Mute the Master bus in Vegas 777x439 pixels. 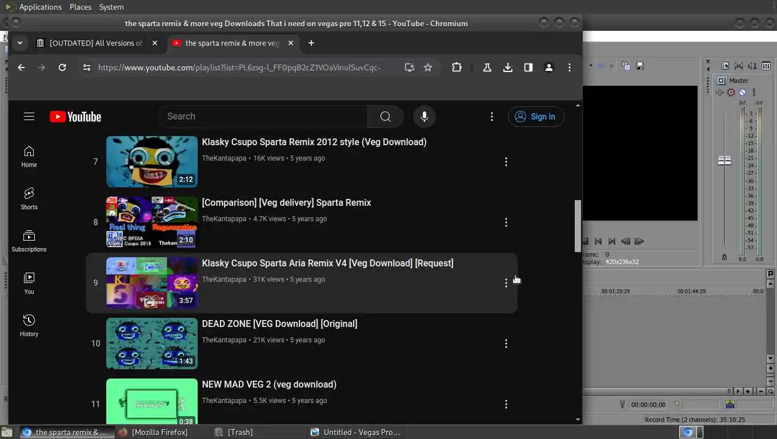742,92
